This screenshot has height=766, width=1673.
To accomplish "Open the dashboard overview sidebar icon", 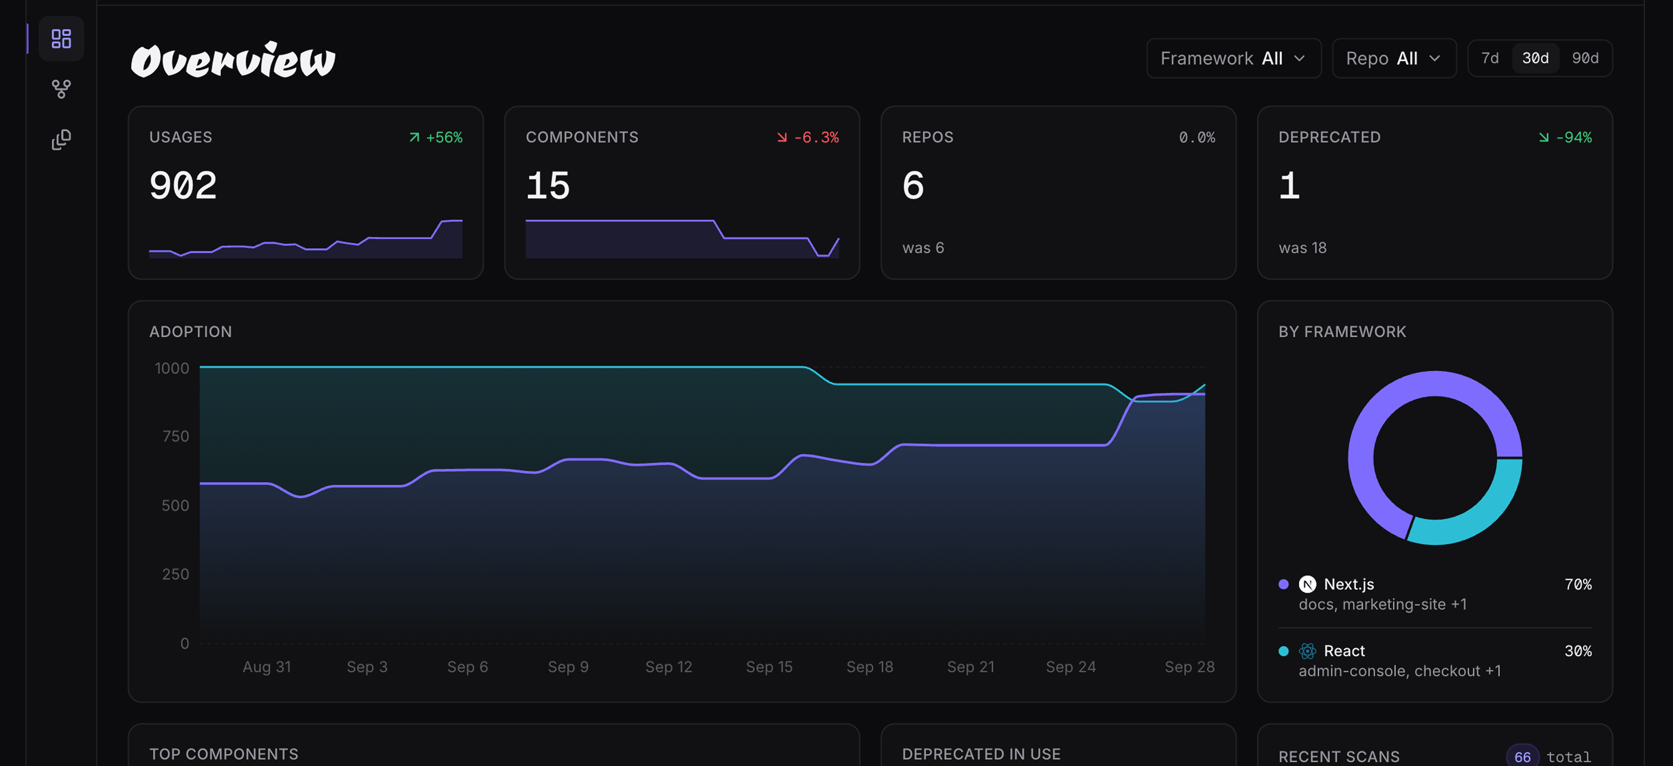I will [x=61, y=39].
